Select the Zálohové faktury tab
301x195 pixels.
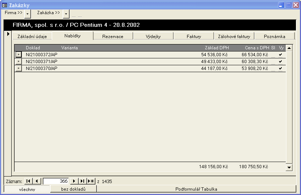point(234,36)
